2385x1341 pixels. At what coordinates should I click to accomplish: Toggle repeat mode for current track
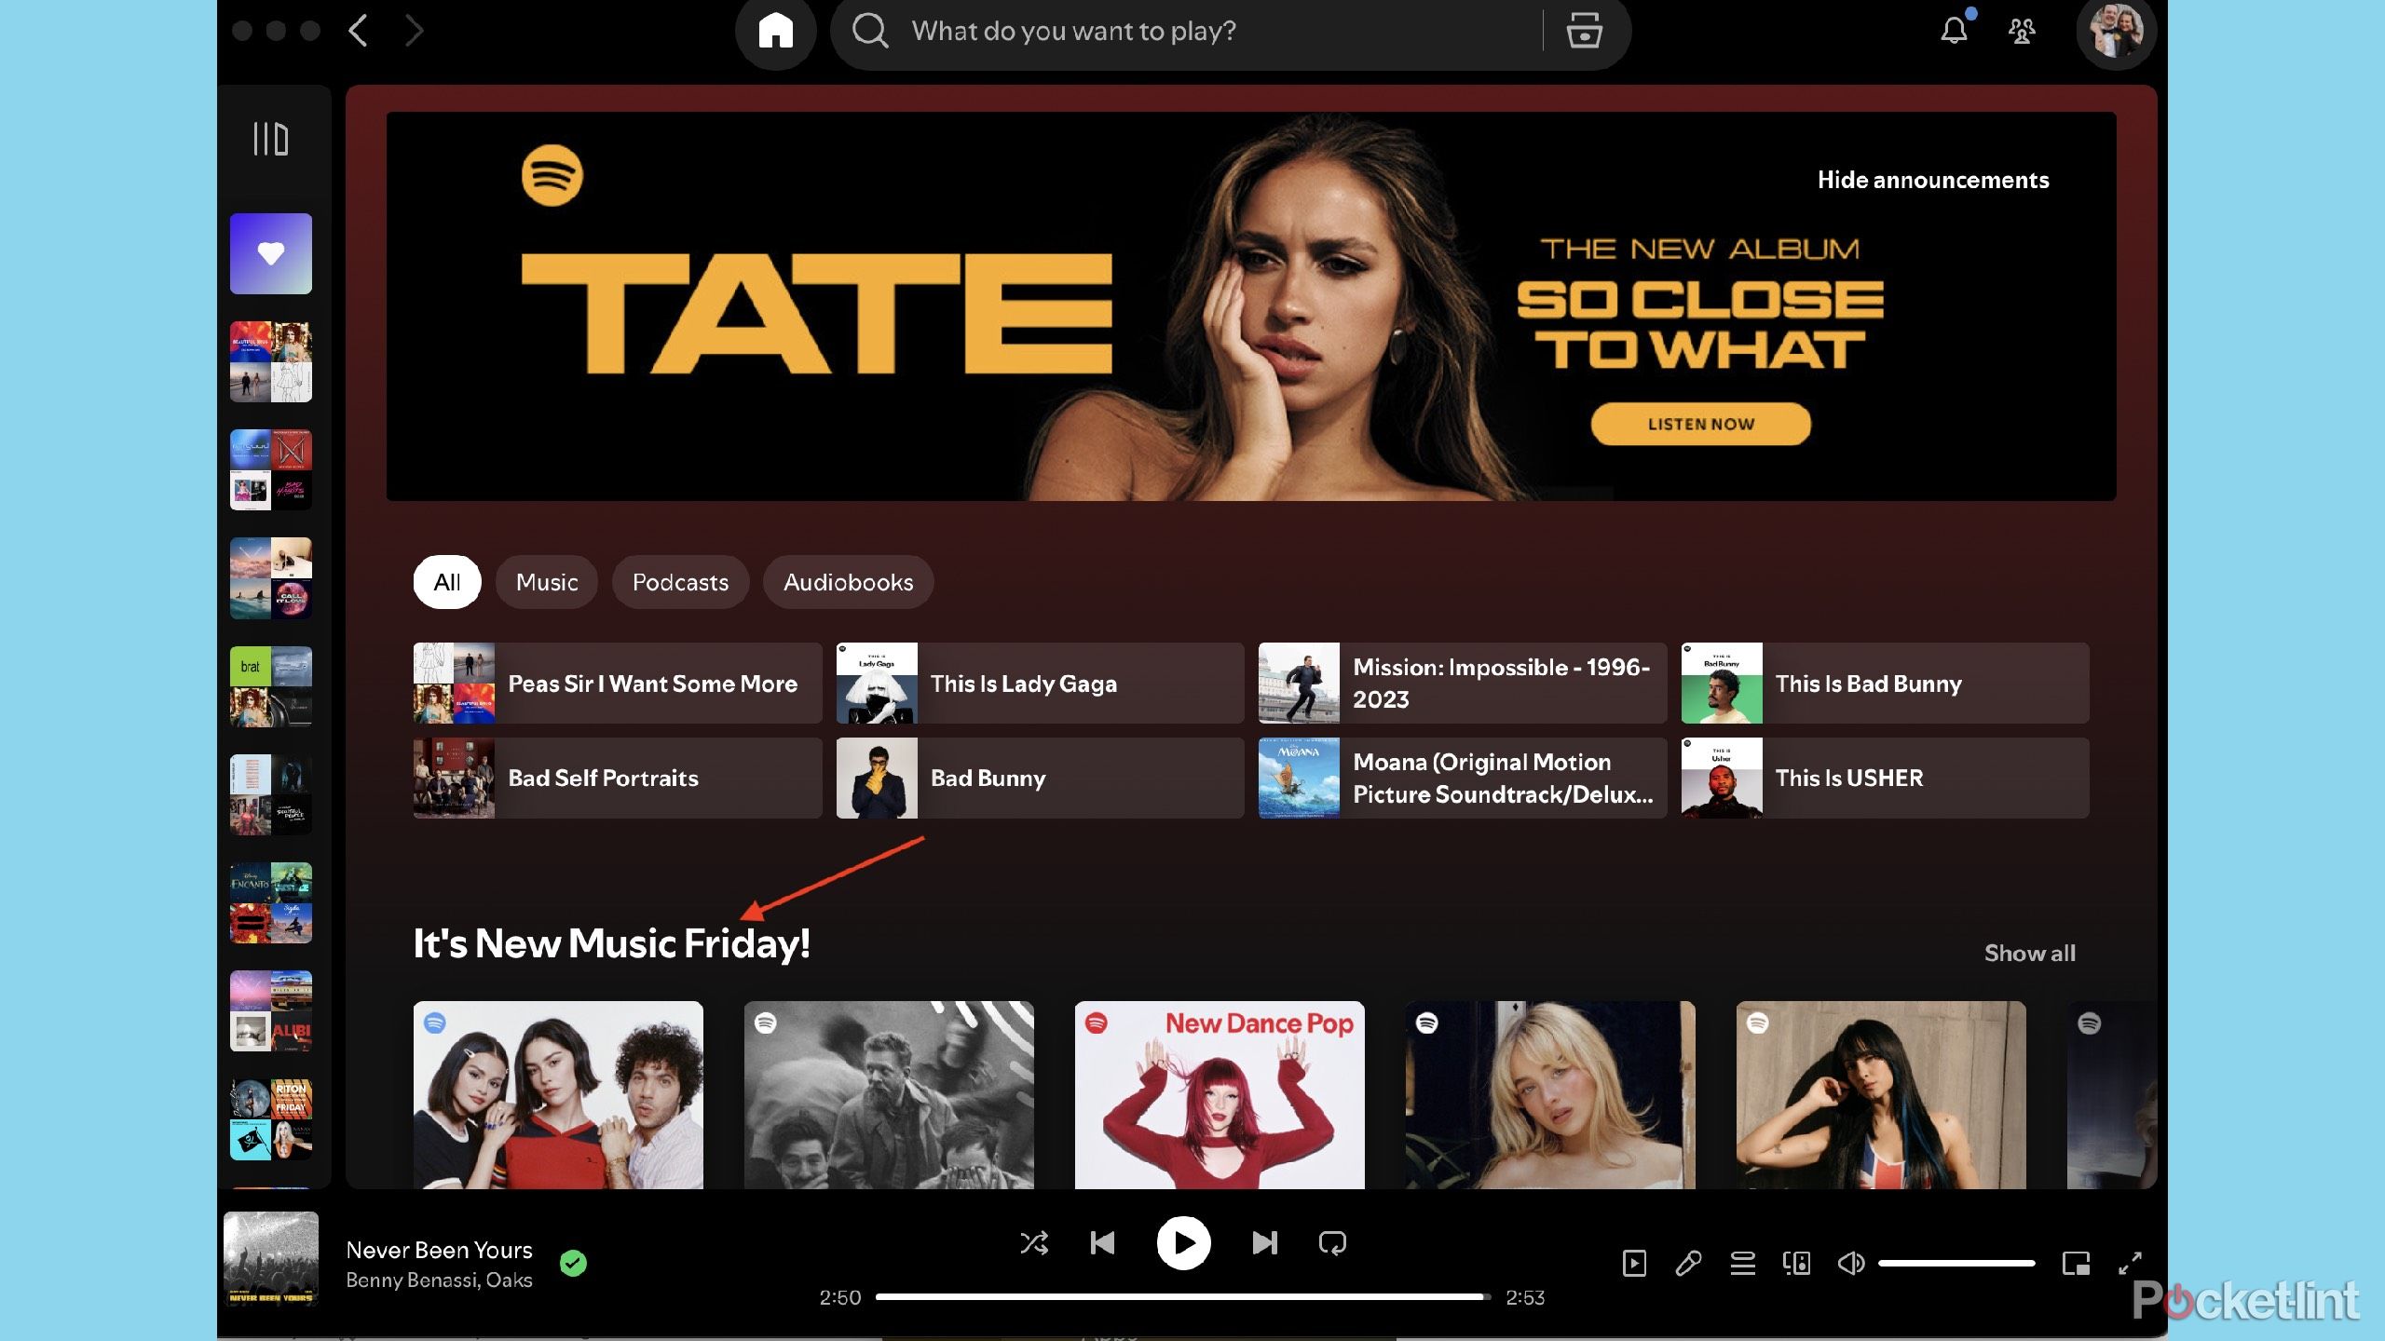pyautogui.click(x=1331, y=1241)
